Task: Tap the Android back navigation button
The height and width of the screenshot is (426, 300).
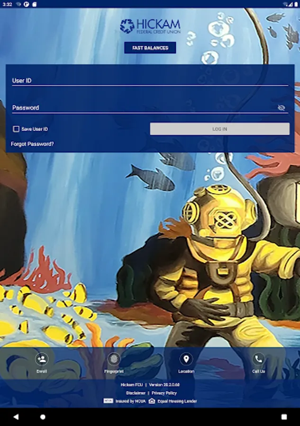Action: pos(16,417)
